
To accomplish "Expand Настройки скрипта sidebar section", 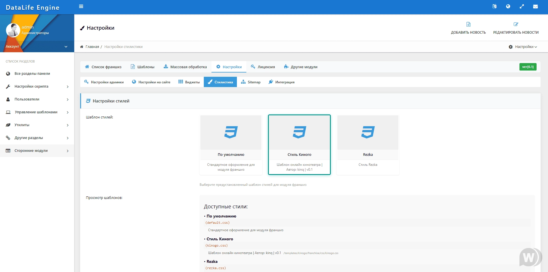I will coord(37,86).
